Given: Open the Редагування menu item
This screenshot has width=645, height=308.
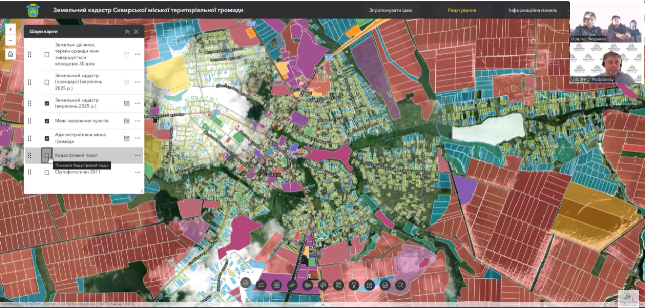Looking at the screenshot, I should 462,10.
